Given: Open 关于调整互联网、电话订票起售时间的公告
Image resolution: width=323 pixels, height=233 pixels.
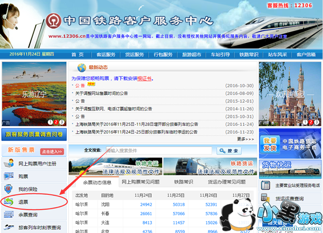Looking at the screenshot, I should [x=114, y=109].
